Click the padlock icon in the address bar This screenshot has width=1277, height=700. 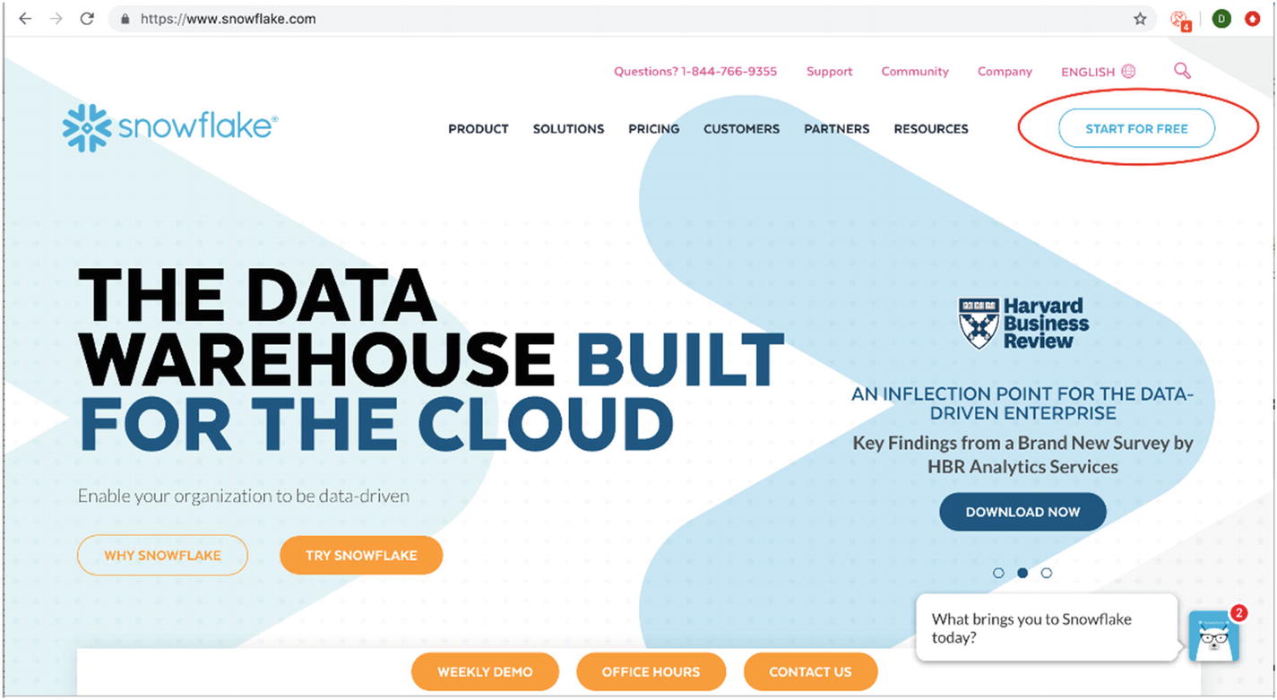click(125, 19)
